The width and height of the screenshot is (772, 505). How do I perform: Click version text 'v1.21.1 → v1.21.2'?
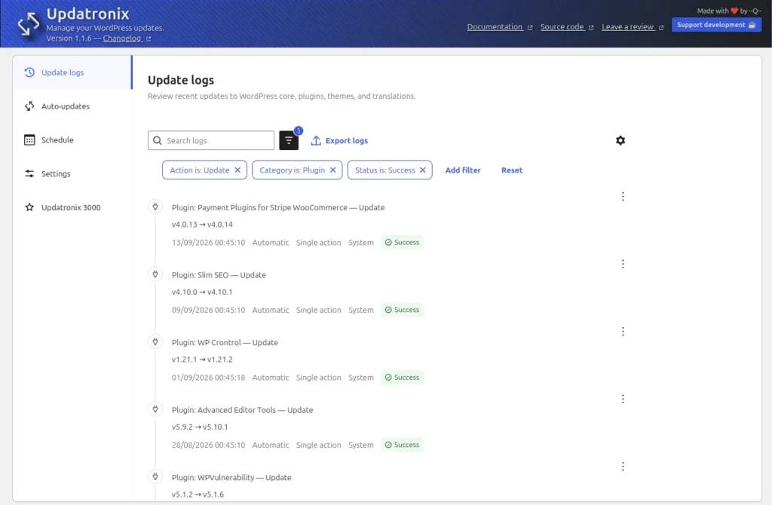[x=202, y=360]
